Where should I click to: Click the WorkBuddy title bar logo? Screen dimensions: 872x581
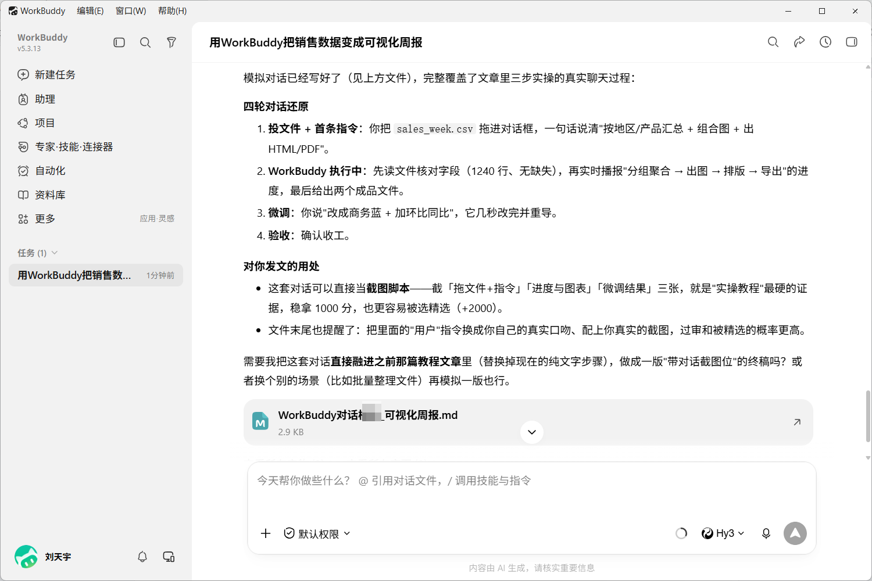tap(13, 11)
